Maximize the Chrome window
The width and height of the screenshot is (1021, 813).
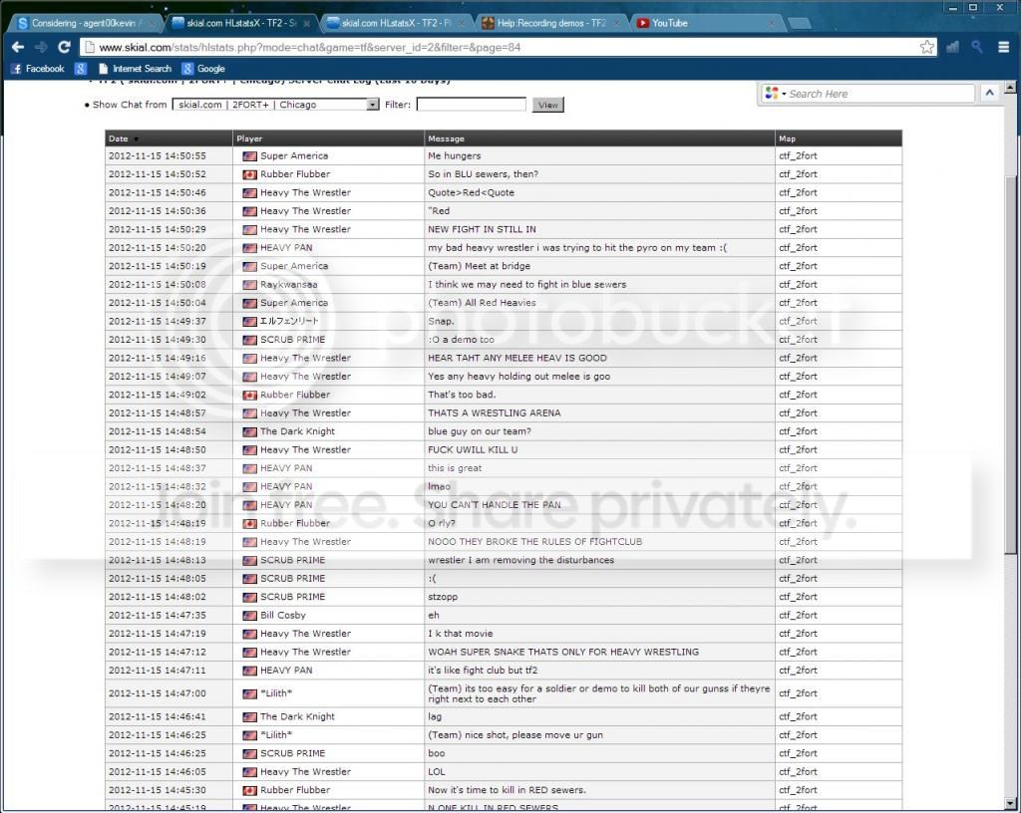pos(973,7)
